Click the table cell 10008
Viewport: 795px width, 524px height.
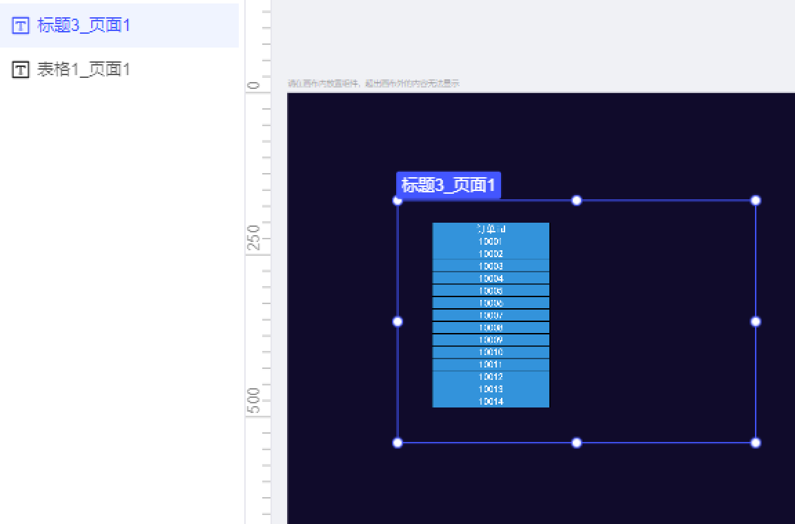[491, 327]
